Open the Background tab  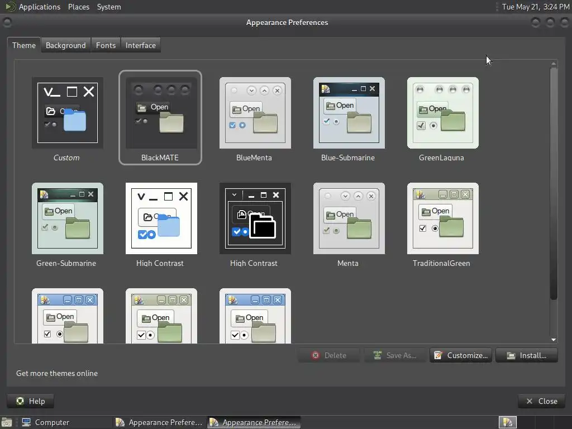point(66,45)
